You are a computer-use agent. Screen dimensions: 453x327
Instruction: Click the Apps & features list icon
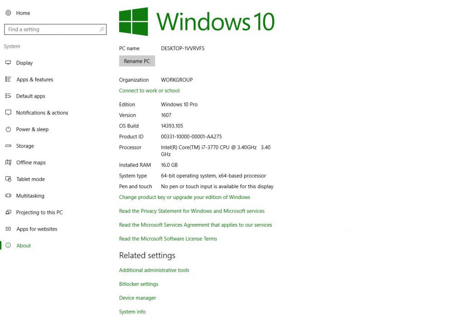click(8, 80)
